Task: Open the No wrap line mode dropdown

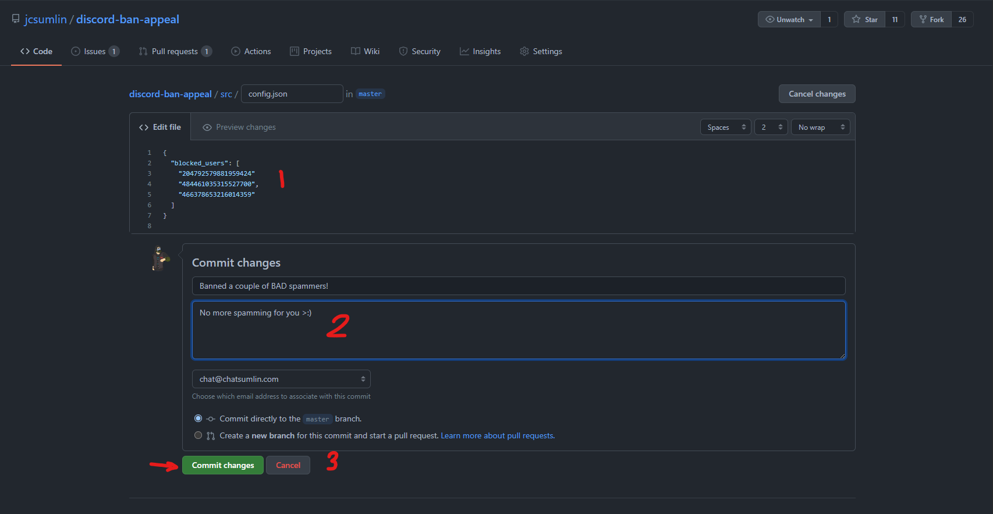Action: tap(820, 127)
